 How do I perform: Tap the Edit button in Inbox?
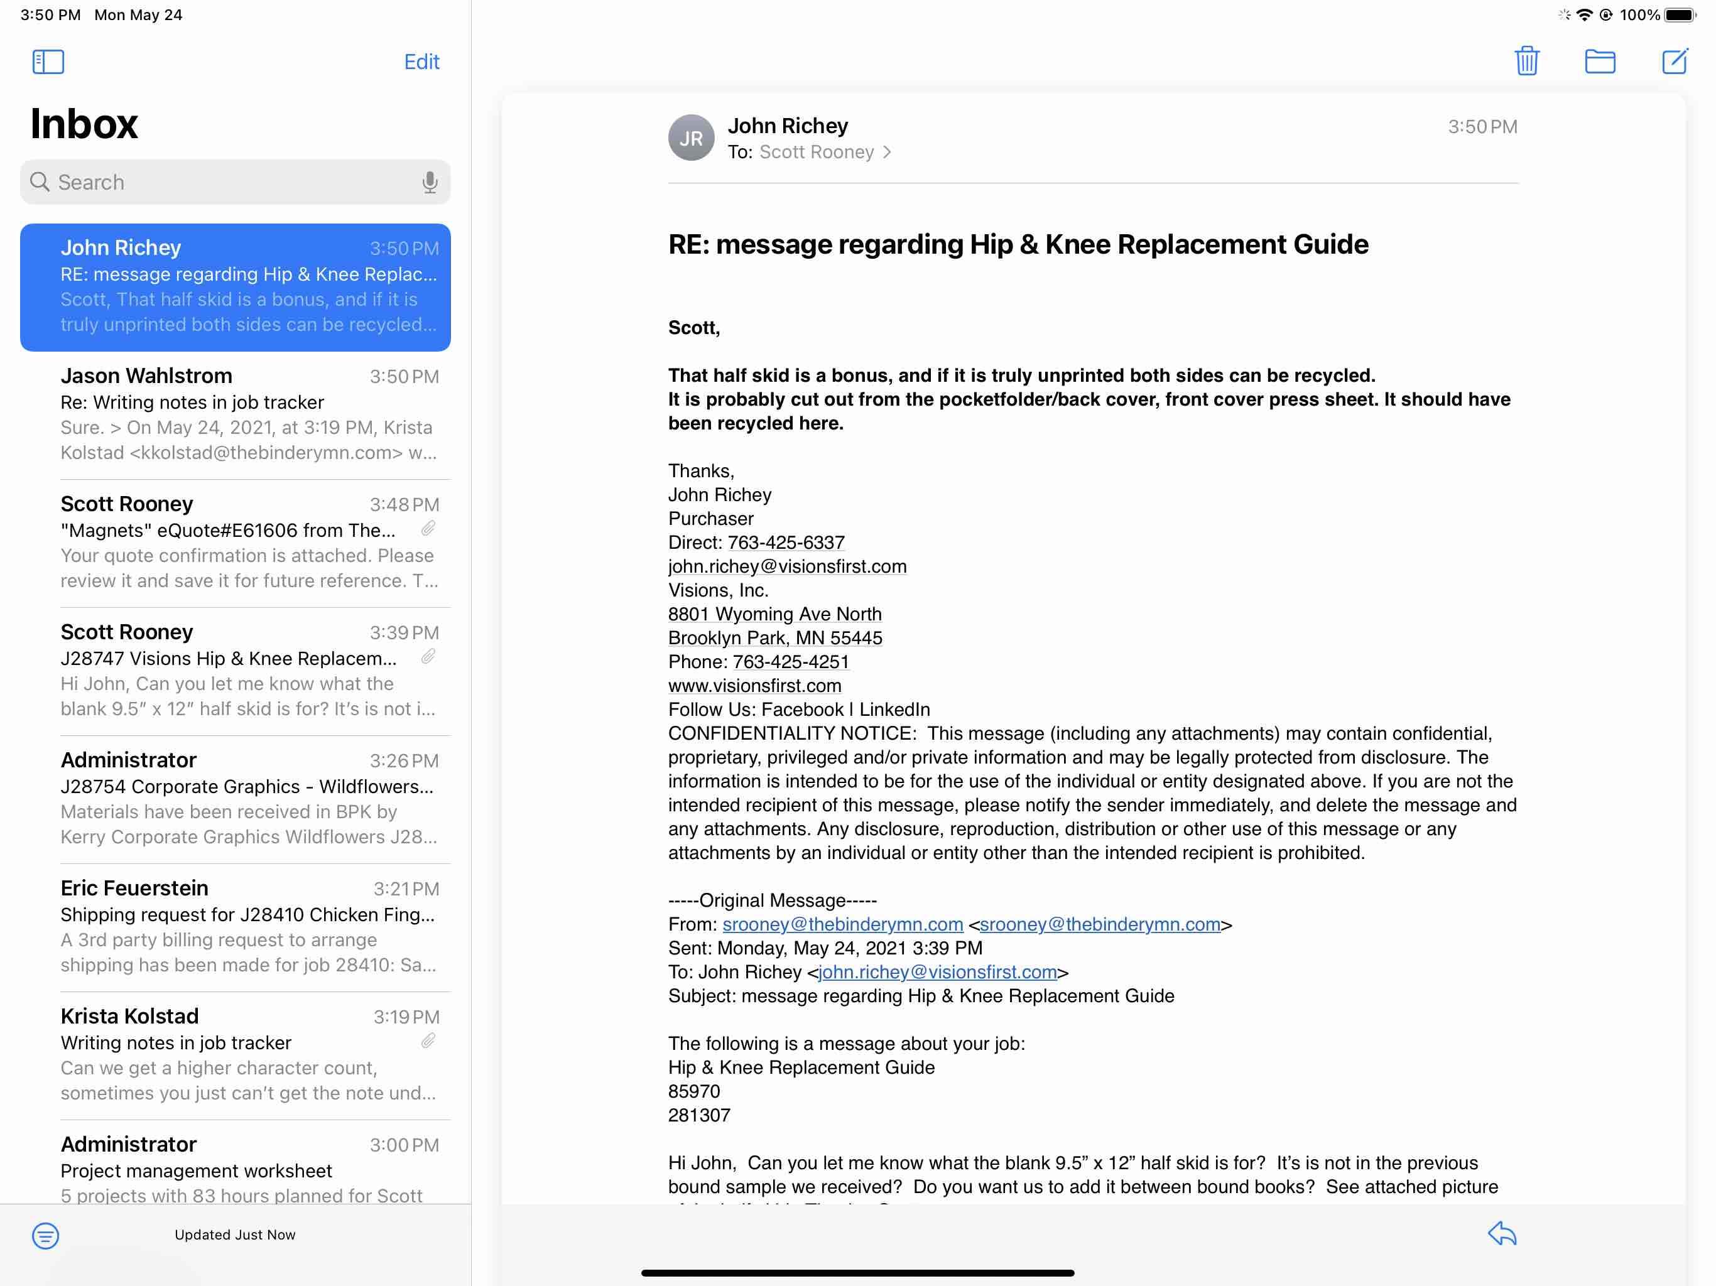click(x=421, y=62)
